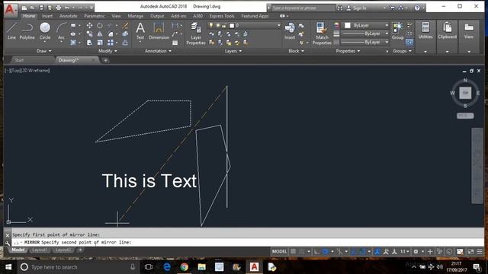Viewport: 488px width, 274px height.
Task: Select the Dimension tool
Action: pyautogui.click(x=159, y=30)
